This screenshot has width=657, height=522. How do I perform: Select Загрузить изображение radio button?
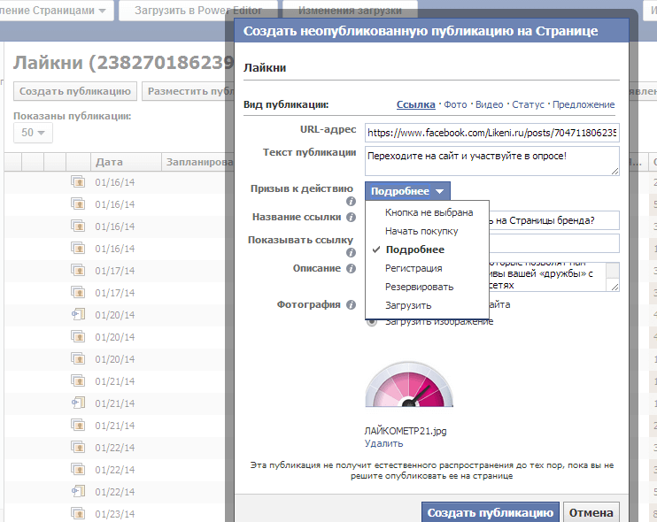point(372,321)
